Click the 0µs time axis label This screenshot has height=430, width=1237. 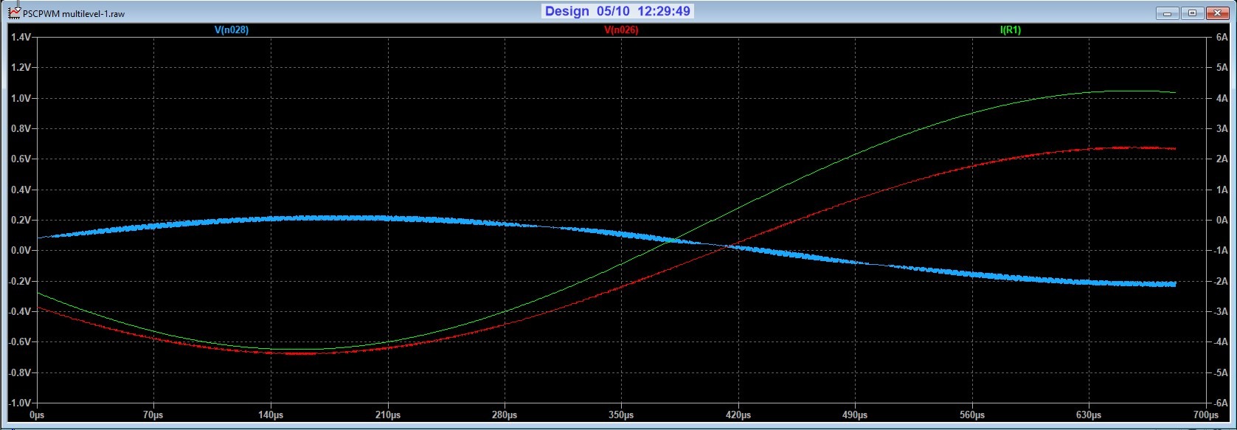(x=36, y=415)
